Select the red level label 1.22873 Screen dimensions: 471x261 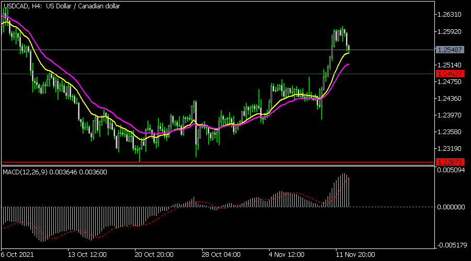450,162
